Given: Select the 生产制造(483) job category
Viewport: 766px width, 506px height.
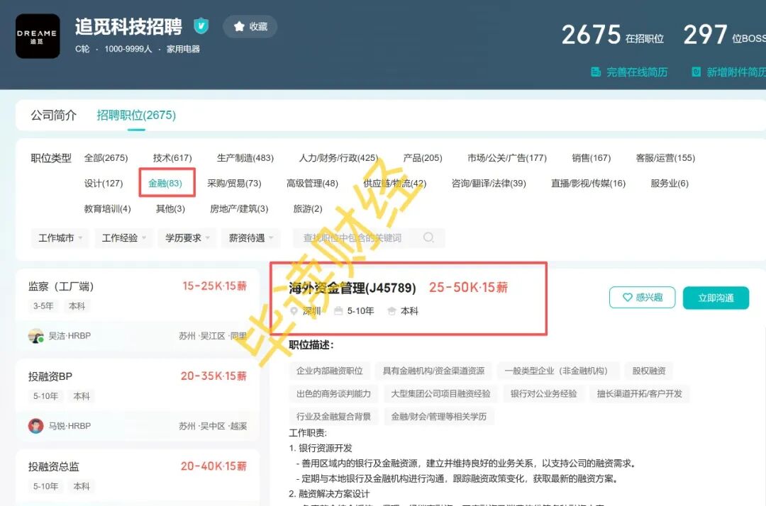Looking at the screenshot, I should pyautogui.click(x=245, y=158).
